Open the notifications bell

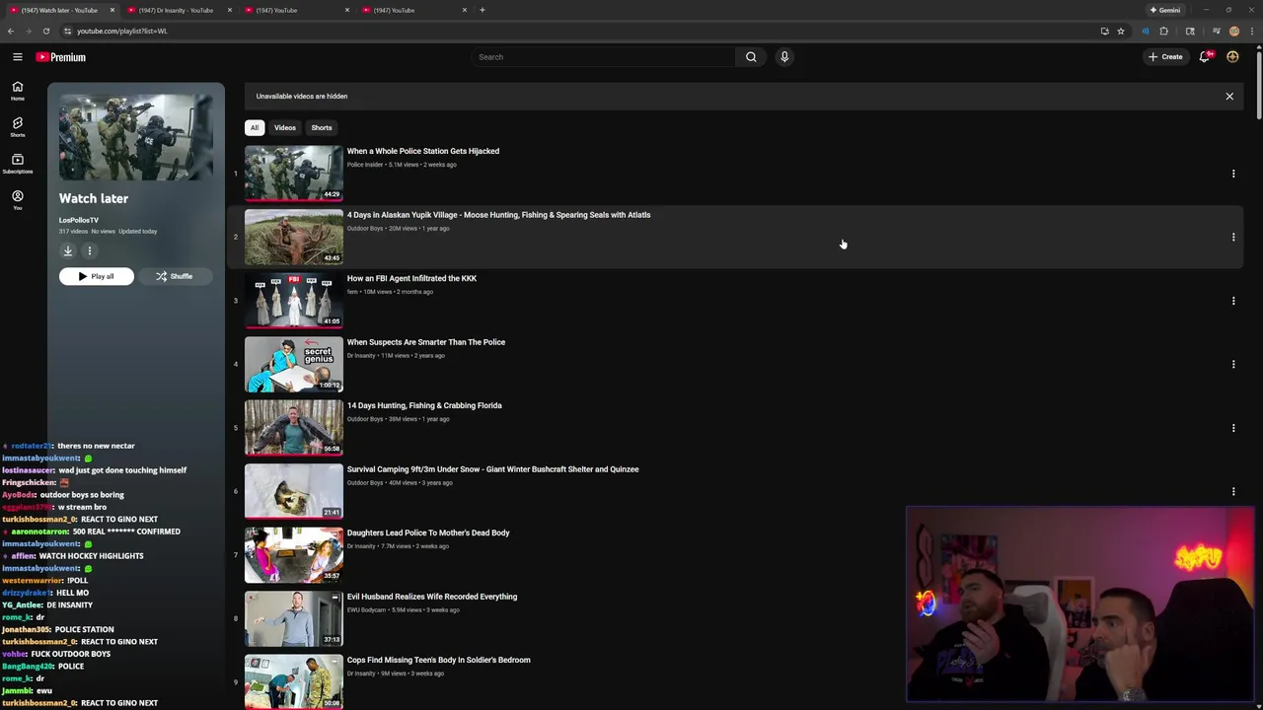coord(1204,57)
